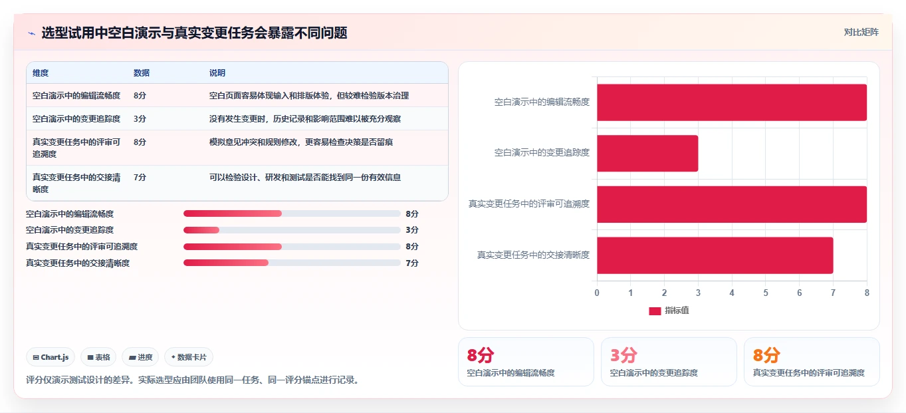
Task: Select table cell 空白演示中的变更追踪度
Action: coord(76,119)
